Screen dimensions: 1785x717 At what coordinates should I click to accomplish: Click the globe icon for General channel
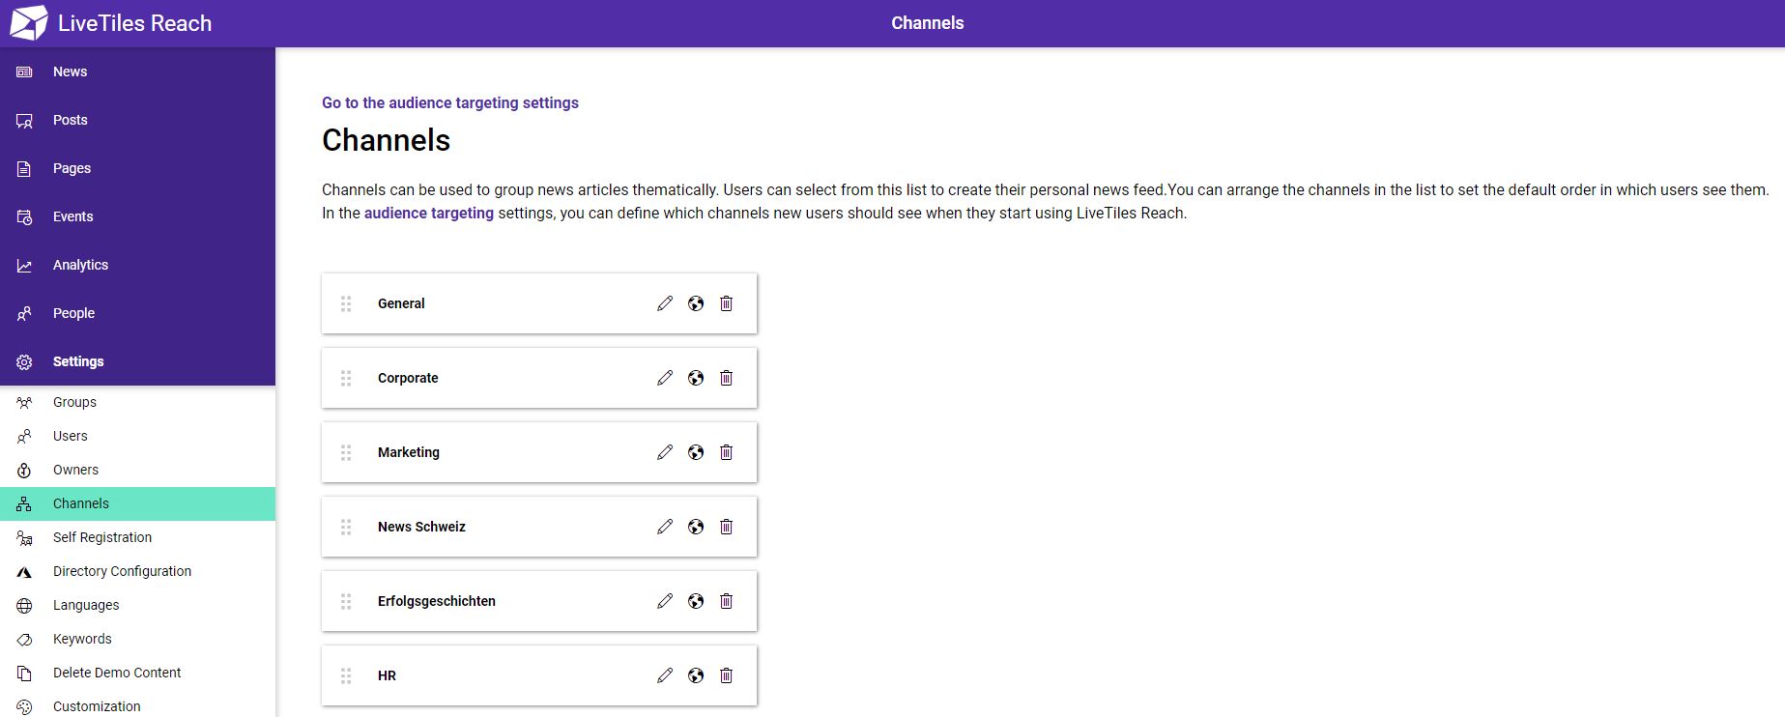[x=696, y=303]
